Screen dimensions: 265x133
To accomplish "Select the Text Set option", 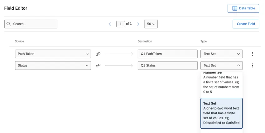I will (x=221, y=113).
